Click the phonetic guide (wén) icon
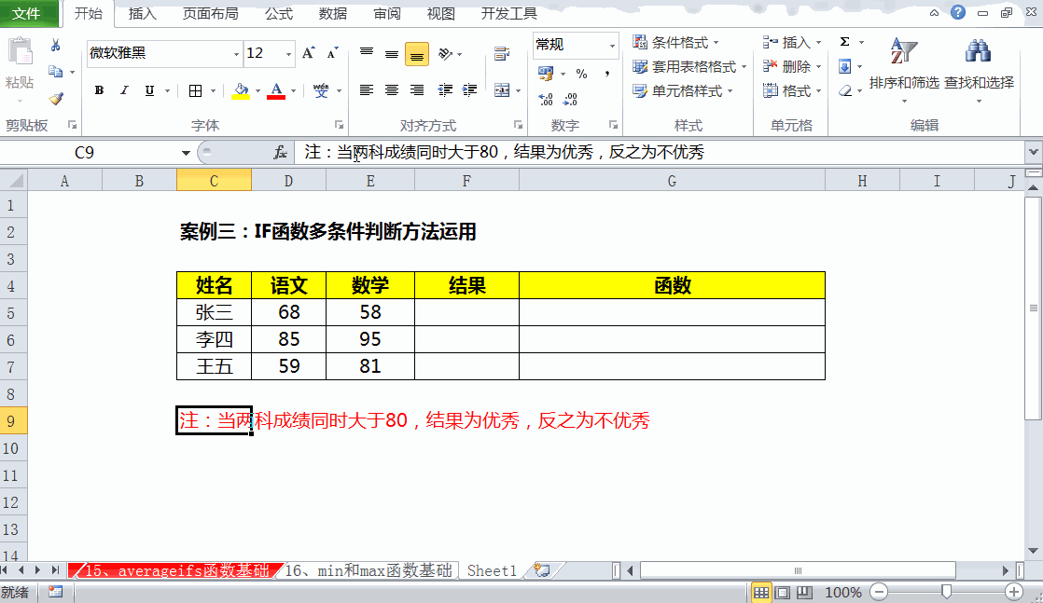 (321, 91)
